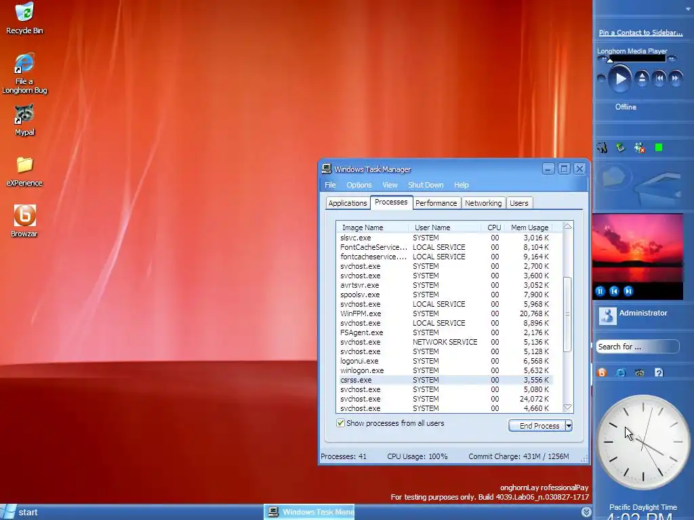Launch the Browzar desktop icon
Screen dimensions: 694x520
click(24, 221)
